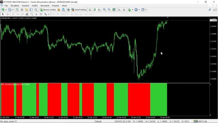The image size is (218, 123).
Task: Select the Fibonacci retracement tool
Action: 32,14
